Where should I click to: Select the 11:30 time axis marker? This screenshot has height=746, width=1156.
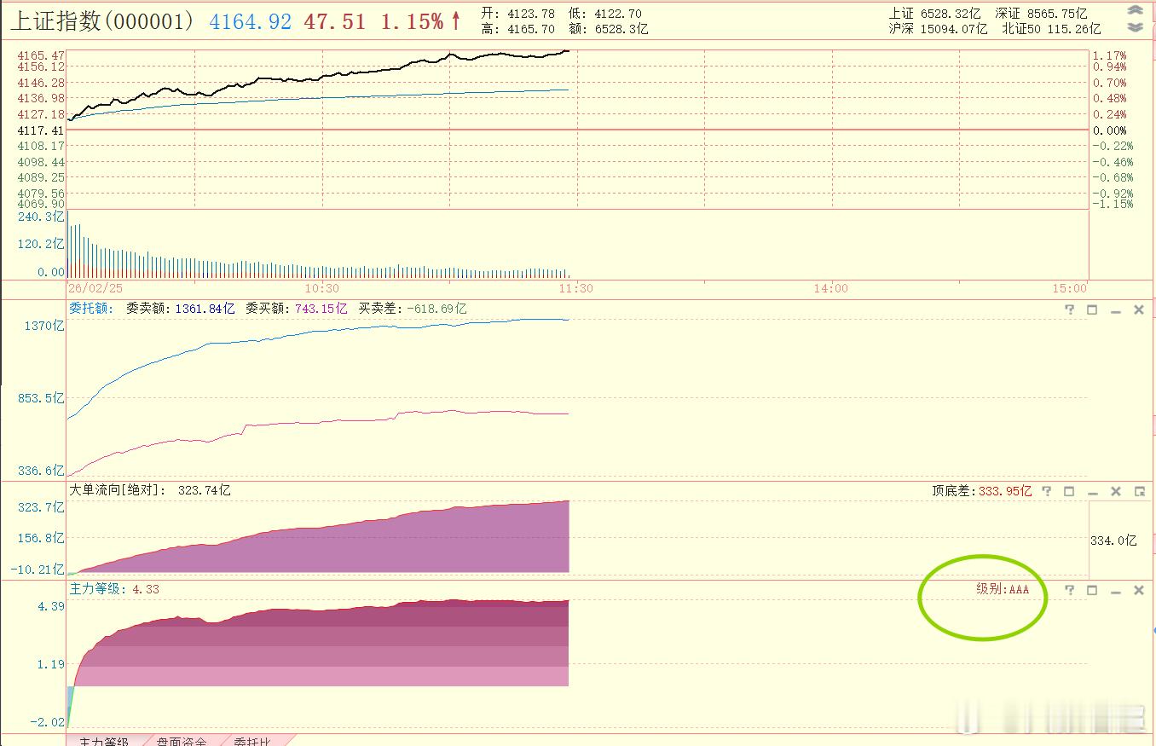click(576, 288)
